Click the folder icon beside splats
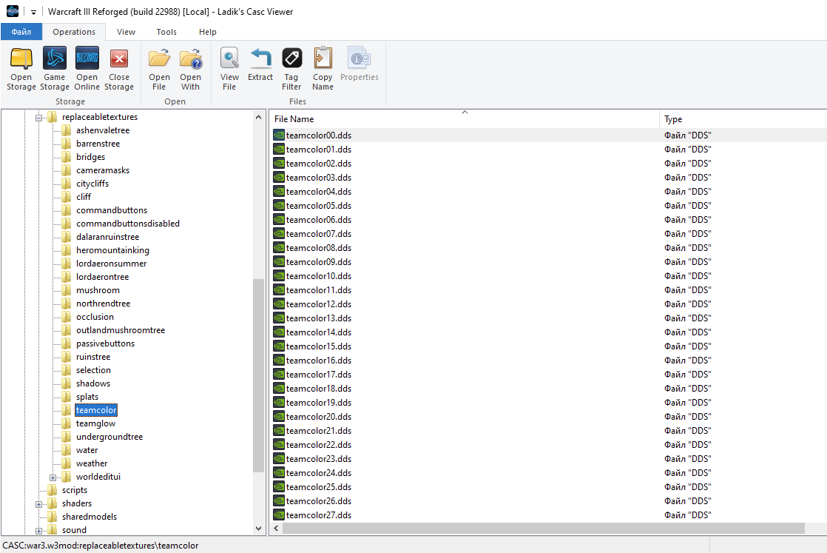The image size is (827, 553). point(67,396)
